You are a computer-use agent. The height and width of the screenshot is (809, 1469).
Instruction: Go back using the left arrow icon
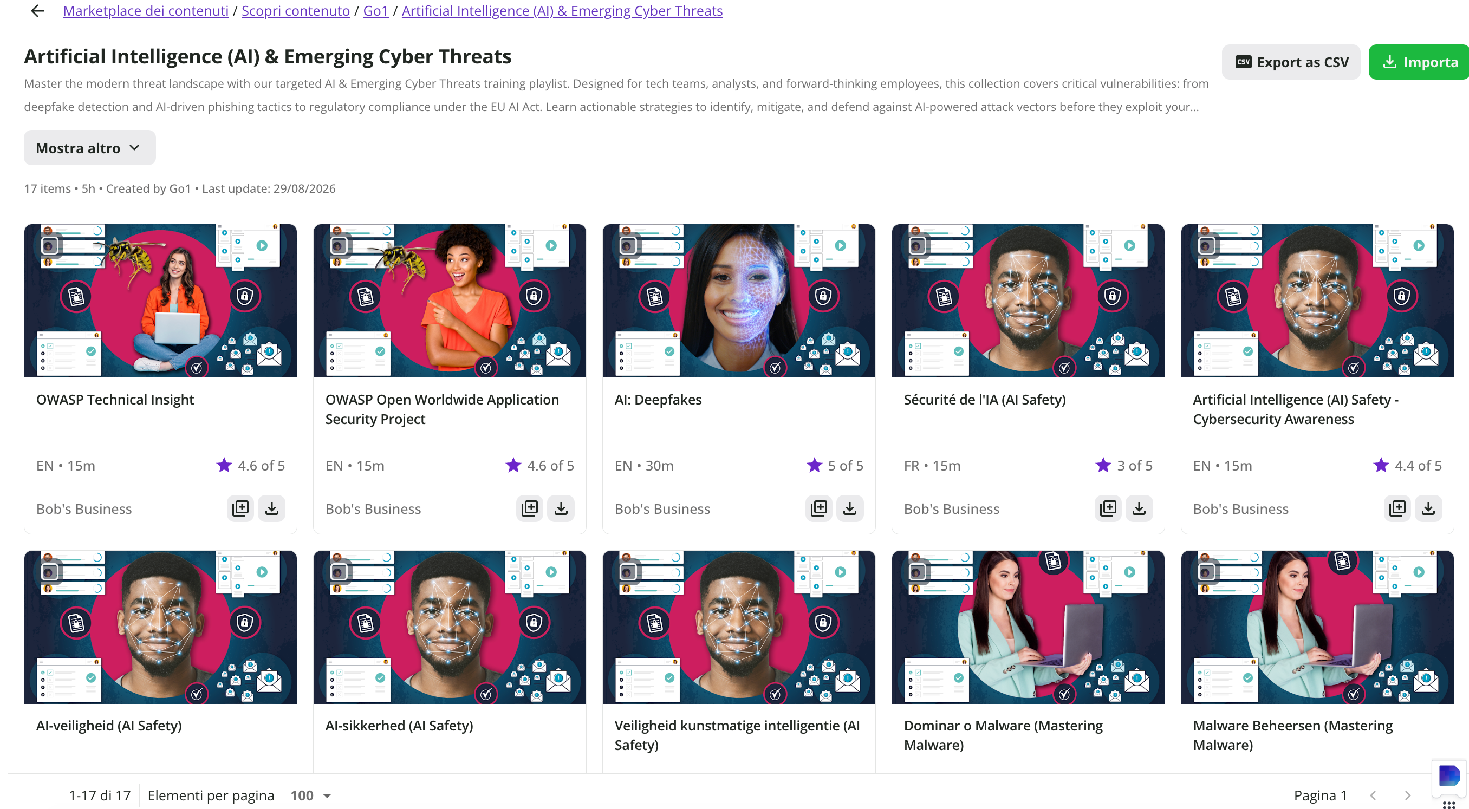[x=37, y=11]
